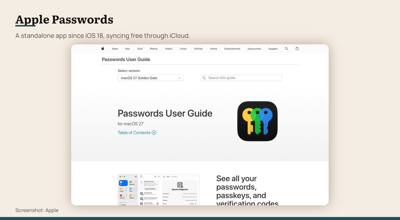Open the macOS 27 Golden Gate version dropdown

pos(151,78)
